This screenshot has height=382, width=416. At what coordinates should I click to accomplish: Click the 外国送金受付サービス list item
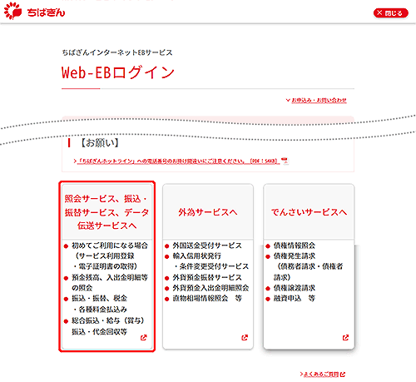[207, 246]
